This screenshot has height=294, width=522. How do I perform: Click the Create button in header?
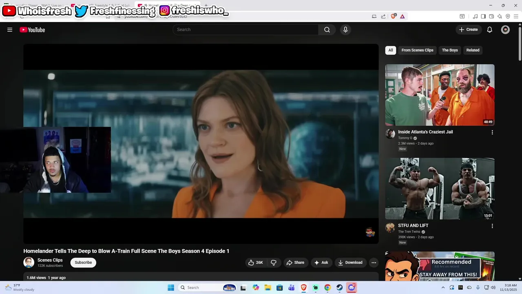pos(468,29)
